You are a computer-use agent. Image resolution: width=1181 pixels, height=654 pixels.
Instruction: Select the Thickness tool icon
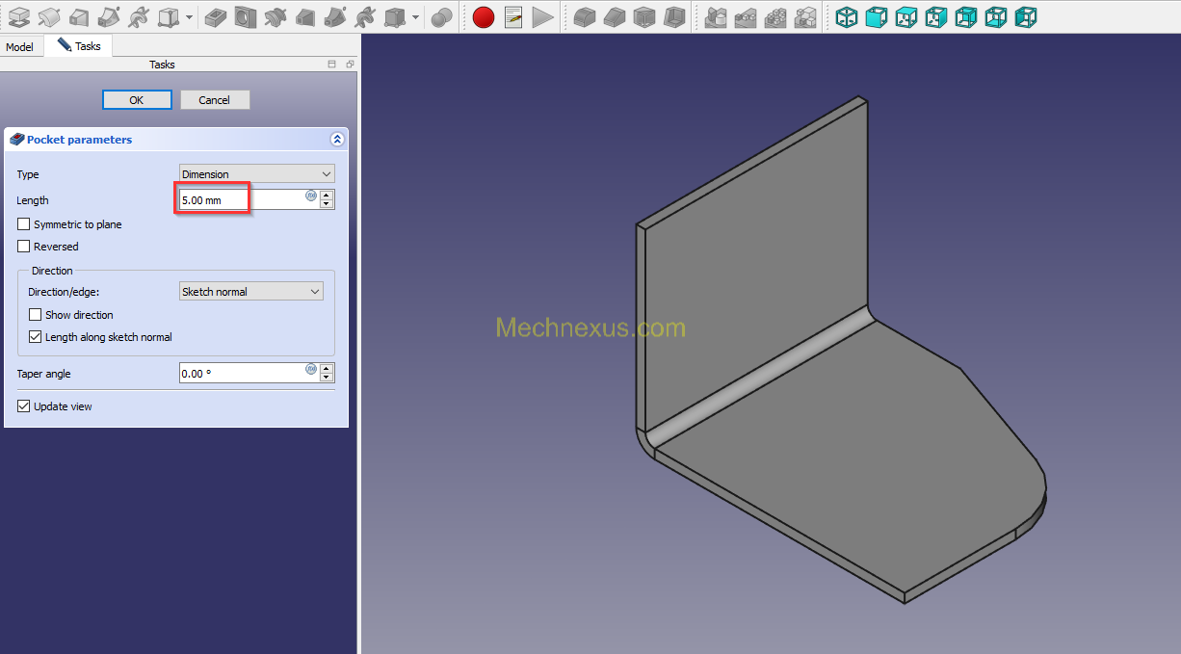(674, 16)
